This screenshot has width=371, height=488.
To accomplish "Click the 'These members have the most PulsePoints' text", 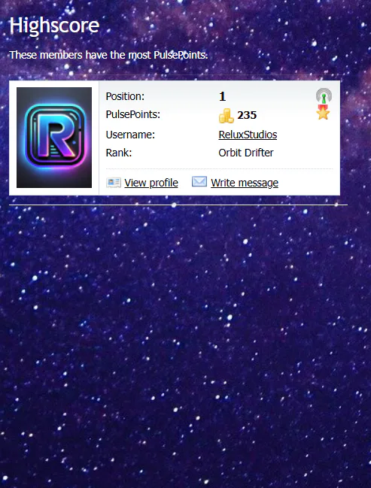I will (x=108, y=55).
